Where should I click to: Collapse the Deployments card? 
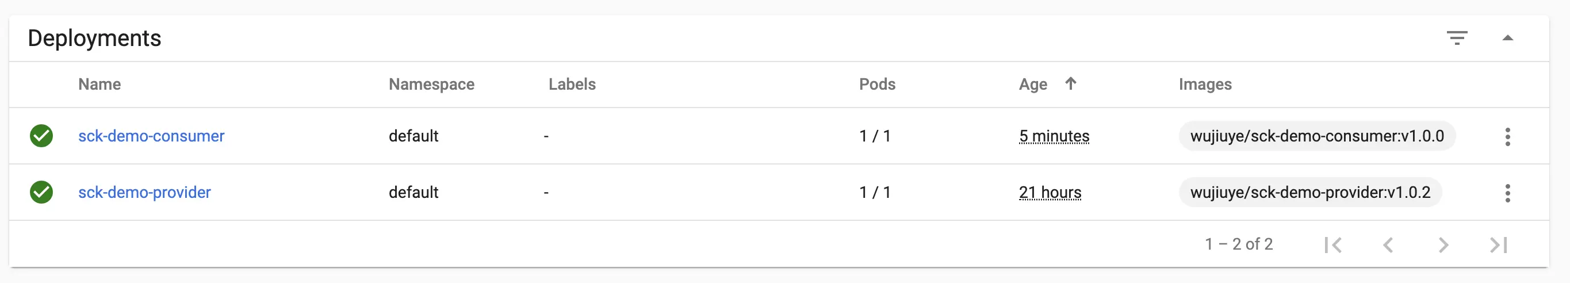[1507, 39]
